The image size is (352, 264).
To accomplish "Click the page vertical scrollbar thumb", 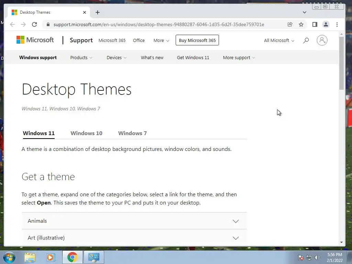I will coord(341,63).
